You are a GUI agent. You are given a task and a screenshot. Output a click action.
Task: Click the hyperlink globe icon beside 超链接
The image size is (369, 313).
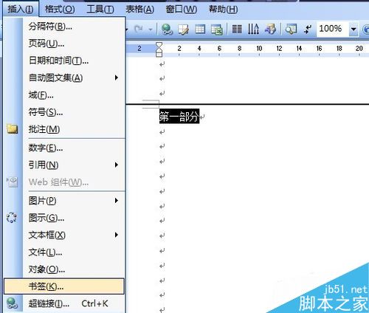[12, 303]
